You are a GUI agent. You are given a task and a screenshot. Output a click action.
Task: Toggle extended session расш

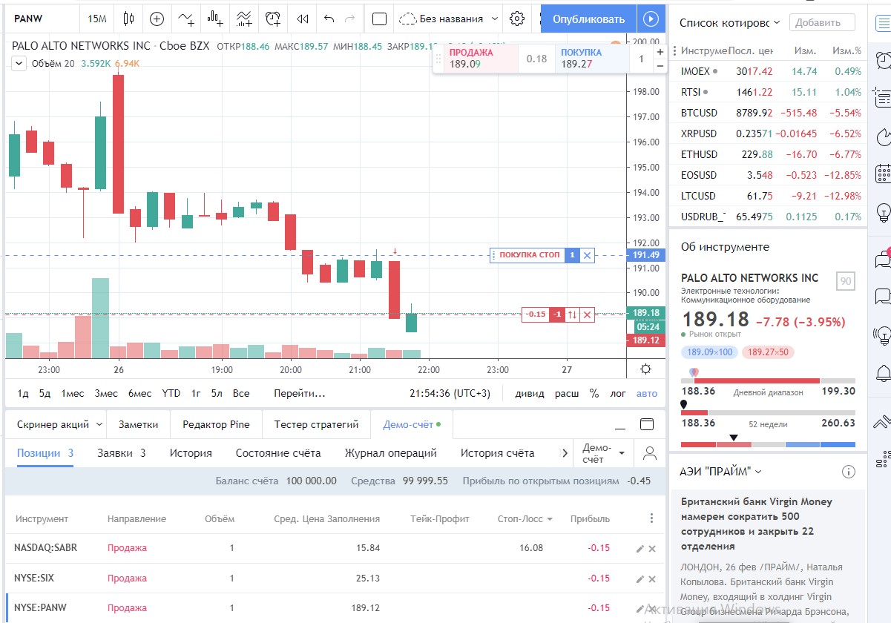[567, 393]
